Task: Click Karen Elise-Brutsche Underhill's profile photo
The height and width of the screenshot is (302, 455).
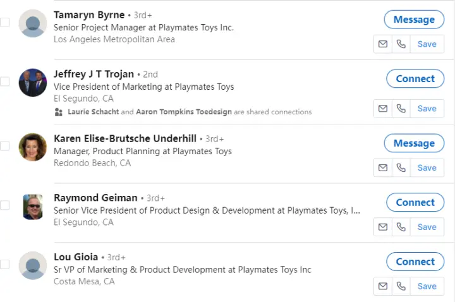Action: click(33, 147)
